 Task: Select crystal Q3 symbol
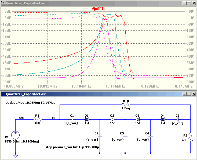click(x=138, y=119)
